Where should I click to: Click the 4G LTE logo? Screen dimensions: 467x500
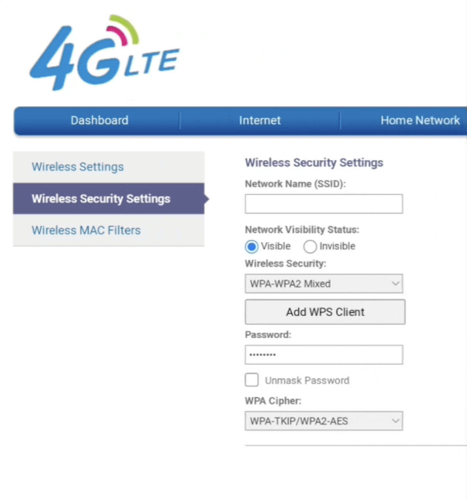click(104, 54)
